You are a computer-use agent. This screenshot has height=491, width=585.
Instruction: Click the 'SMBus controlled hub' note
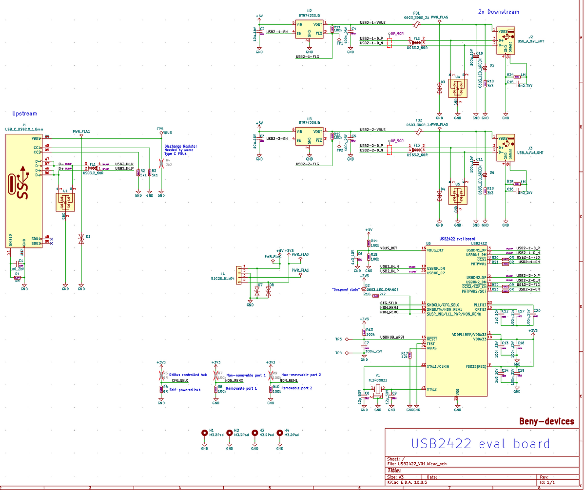(188, 375)
